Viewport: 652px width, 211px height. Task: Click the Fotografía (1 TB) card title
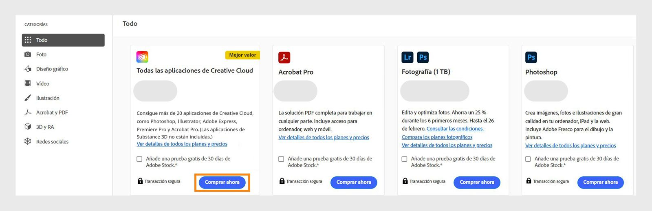click(426, 72)
